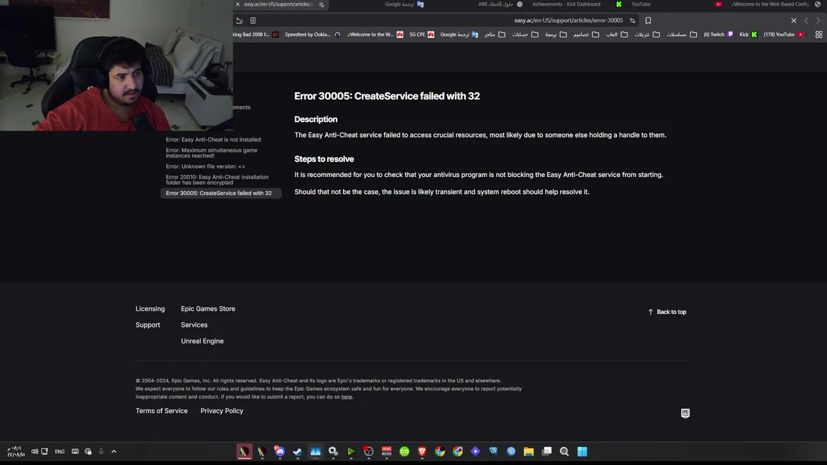Open the العاب bookmarks folder
The width and height of the screenshot is (827, 465).
click(x=616, y=35)
